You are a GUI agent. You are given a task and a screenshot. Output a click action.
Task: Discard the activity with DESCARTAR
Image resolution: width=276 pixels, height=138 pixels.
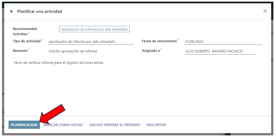156,125
